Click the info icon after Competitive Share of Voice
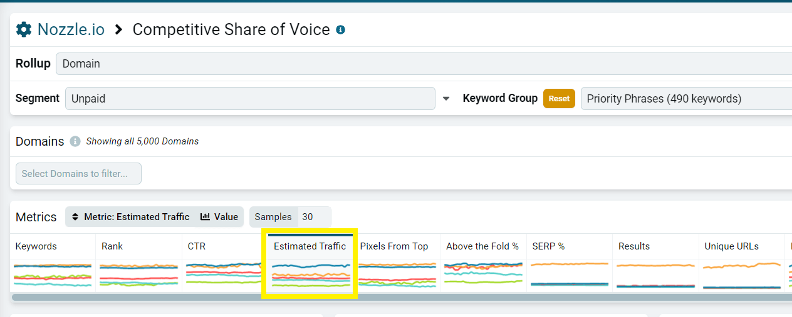Screen dimensions: 792x317 [x=340, y=29]
